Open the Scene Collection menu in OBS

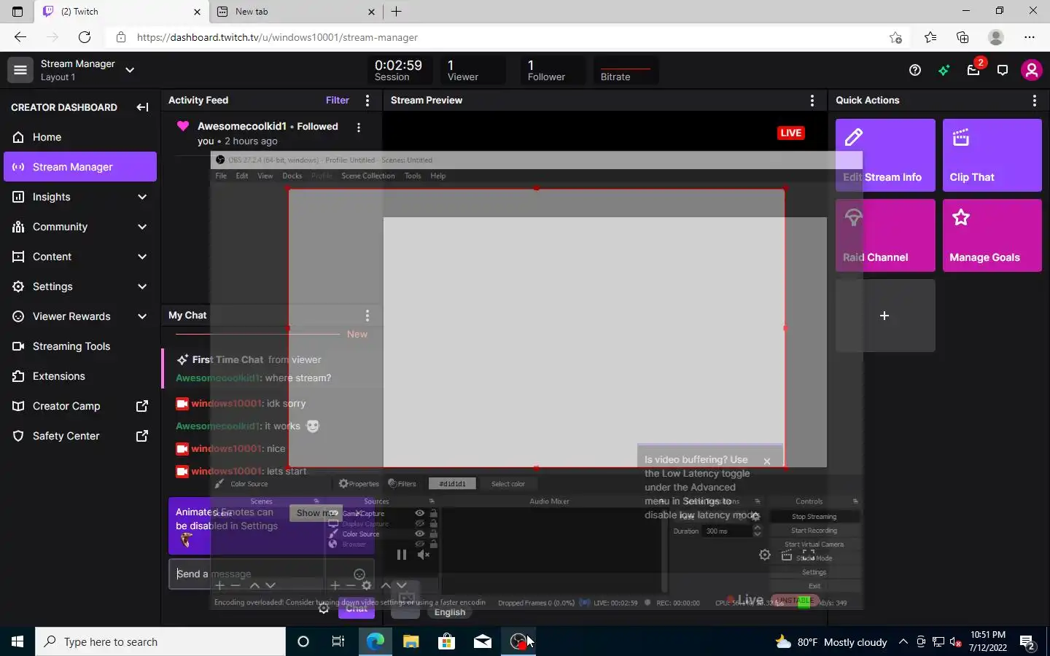coord(368,176)
